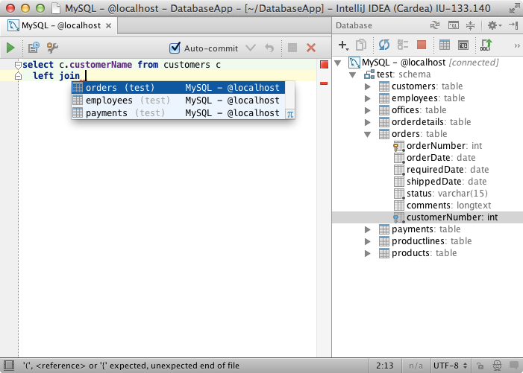The width and height of the screenshot is (523, 373).
Task: Refresh database with synchronize icon
Action: [x=384, y=45]
